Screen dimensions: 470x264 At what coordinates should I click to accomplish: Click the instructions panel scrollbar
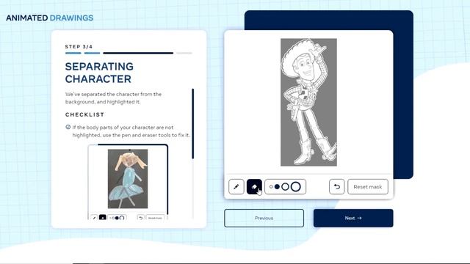click(192, 124)
